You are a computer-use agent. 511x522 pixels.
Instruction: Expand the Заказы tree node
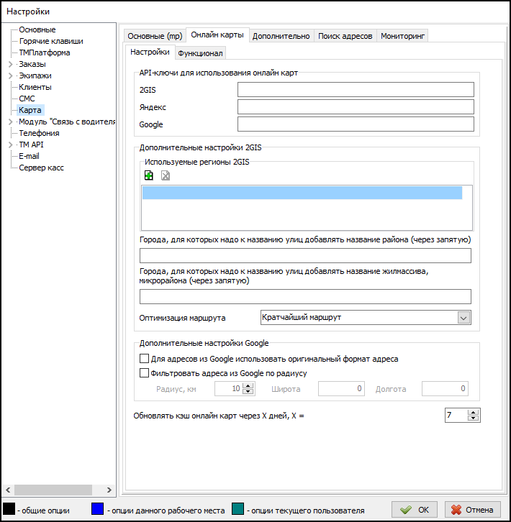point(10,65)
